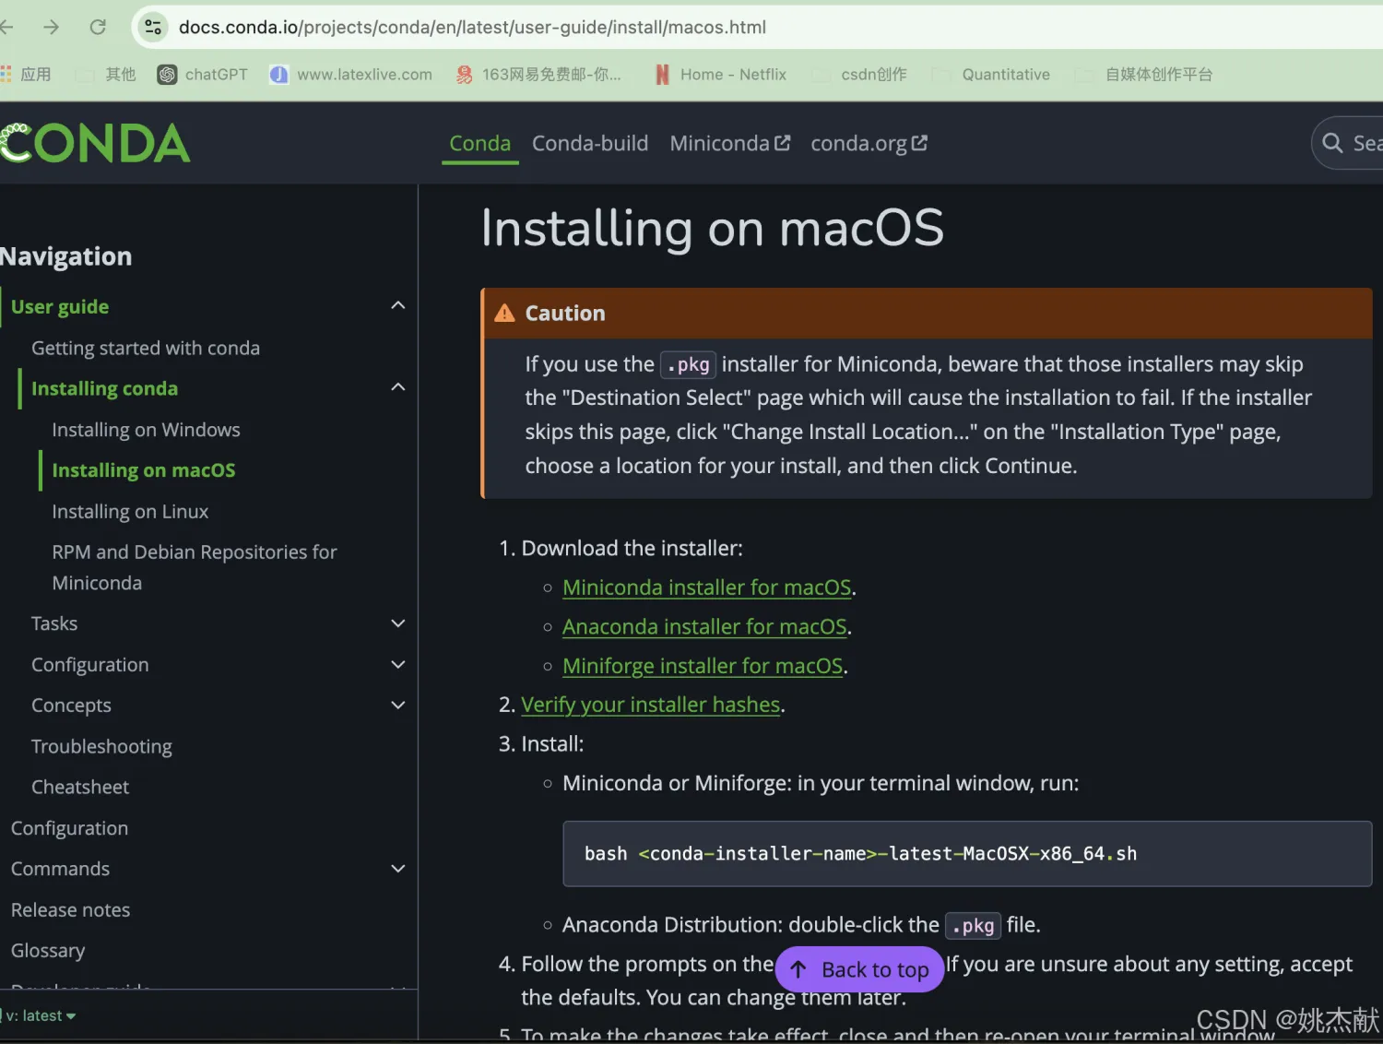Screen dimensions: 1383x1044
Task: Open the Home - Netflix bookmark
Action: [x=720, y=75]
